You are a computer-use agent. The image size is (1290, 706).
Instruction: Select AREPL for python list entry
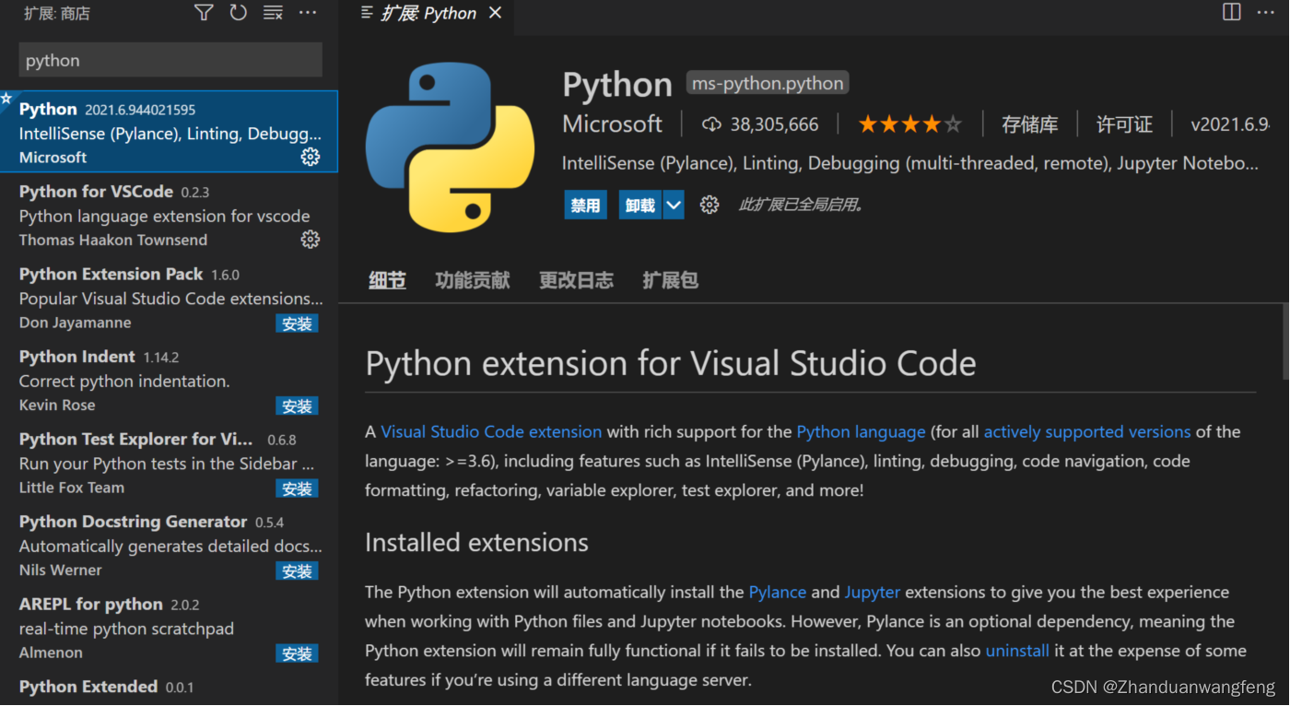[169, 628]
